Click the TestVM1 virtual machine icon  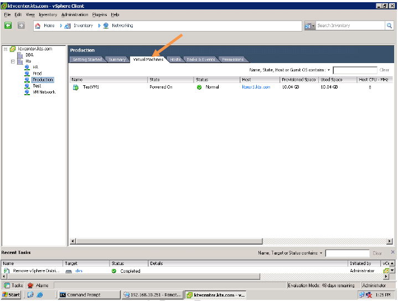(x=76, y=87)
